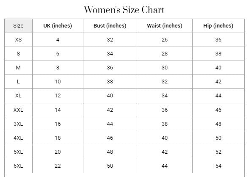Click the L size row label
248x177 pixels.
18,82
